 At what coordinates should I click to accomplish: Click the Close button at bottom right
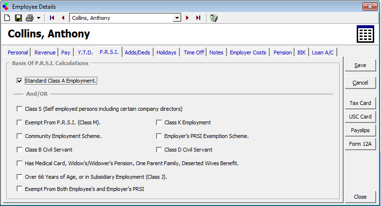[x=361, y=197]
